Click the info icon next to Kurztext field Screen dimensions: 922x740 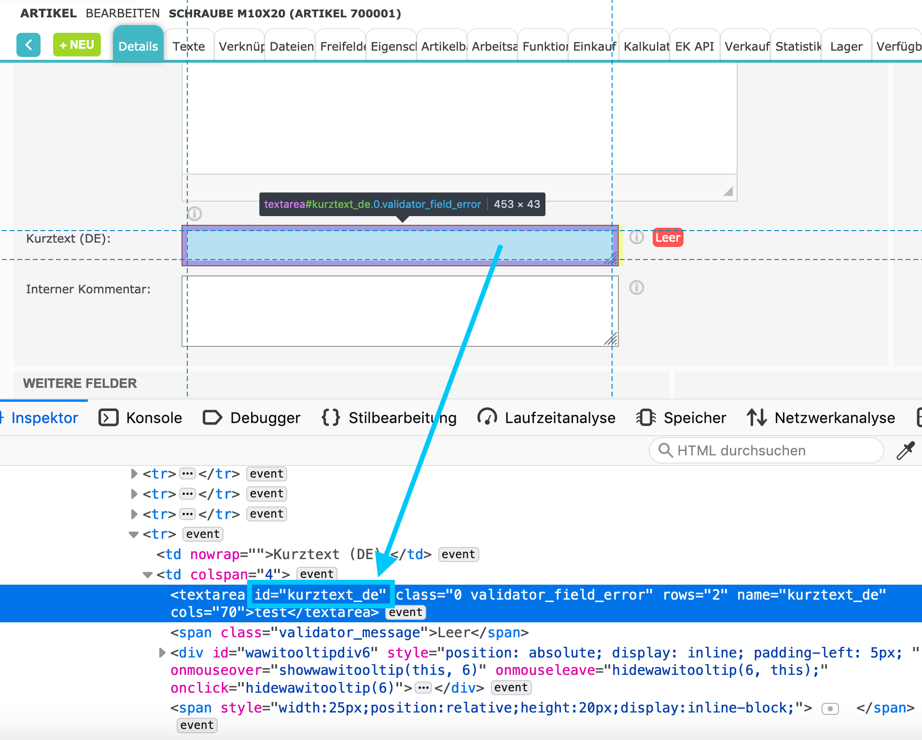[637, 237]
